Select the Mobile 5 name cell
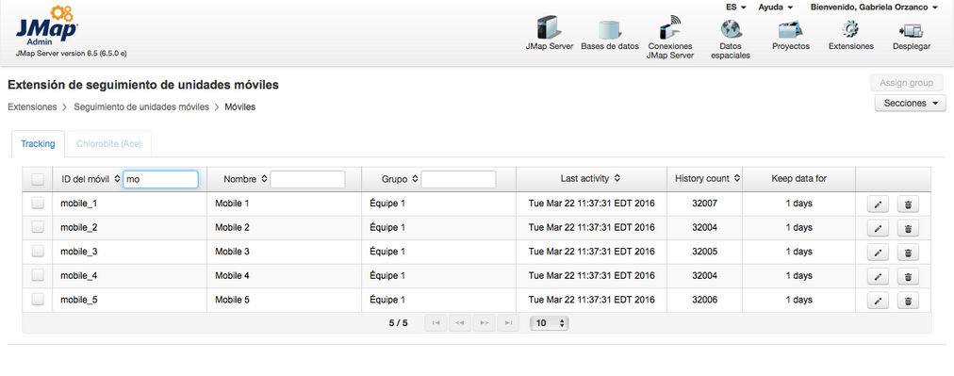 click(x=284, y=300)
